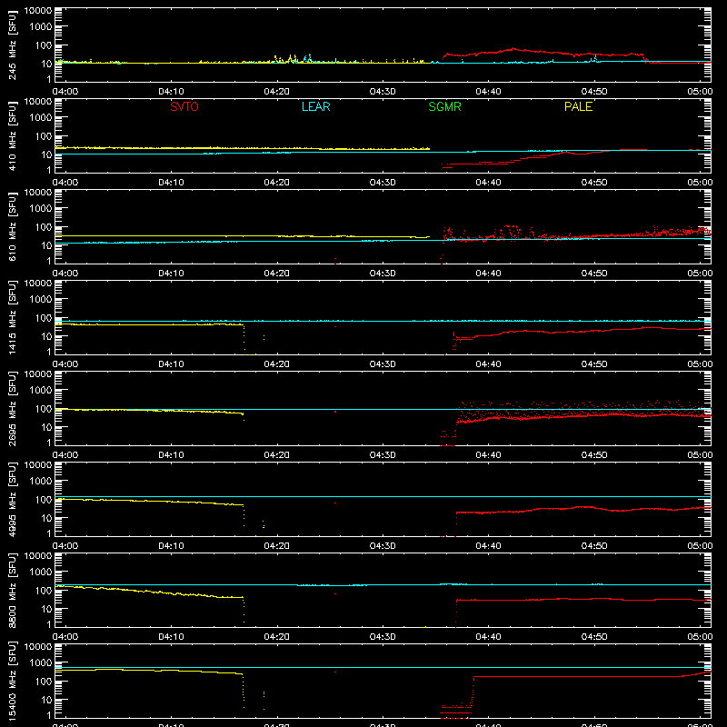Select the '8800 MHz [SFU]' axis title
The width and height of the screenshot is (727, 727).
tap(12, 590)
